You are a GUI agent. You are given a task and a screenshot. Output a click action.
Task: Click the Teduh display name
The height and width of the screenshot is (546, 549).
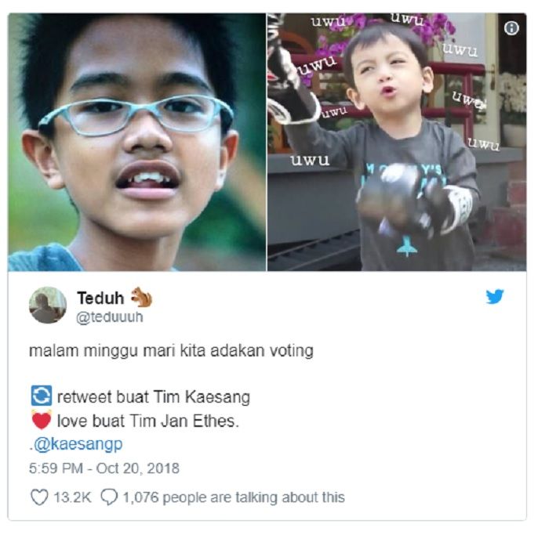(x=100, y=298)
